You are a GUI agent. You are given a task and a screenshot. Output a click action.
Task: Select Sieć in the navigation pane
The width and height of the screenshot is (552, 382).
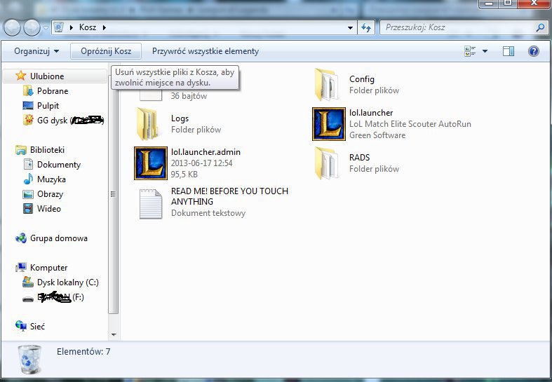pyautogui.click(x=37, y=327)
